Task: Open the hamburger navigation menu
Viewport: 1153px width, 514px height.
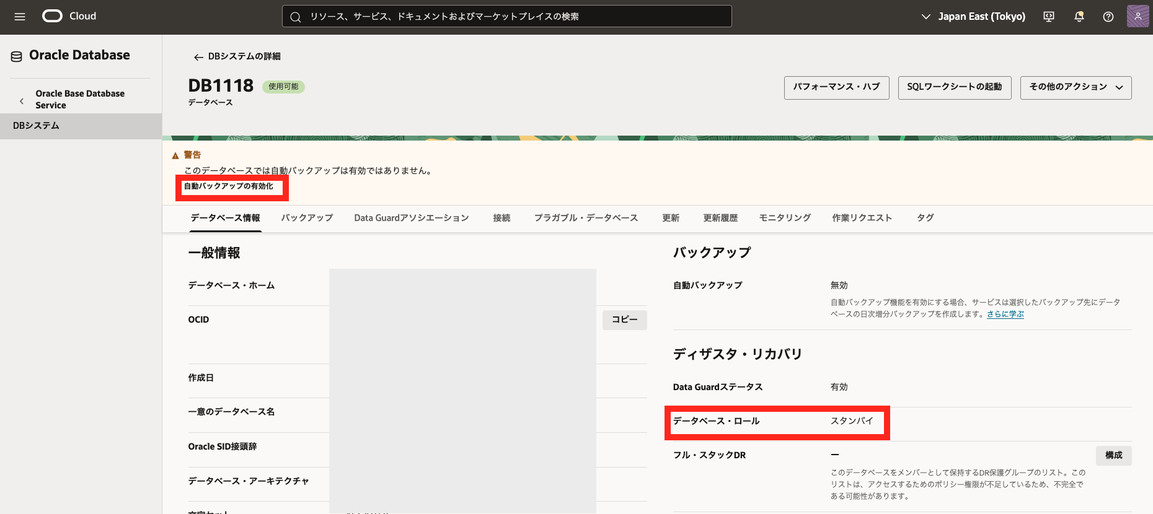Action: click(20, 17)
